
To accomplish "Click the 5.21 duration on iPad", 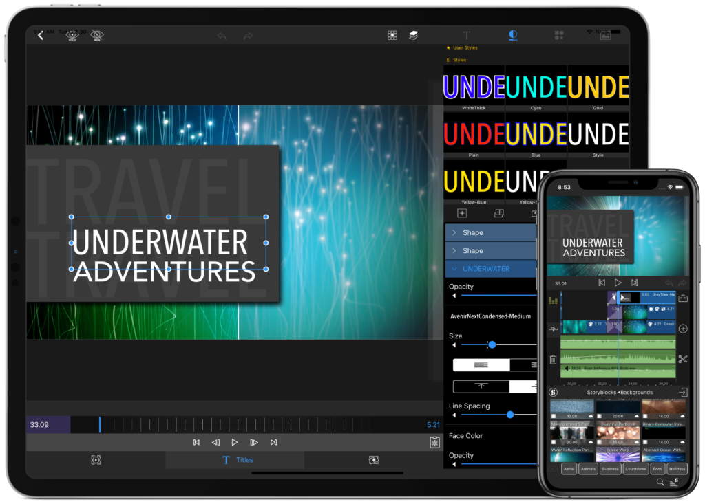I will 434,424.
